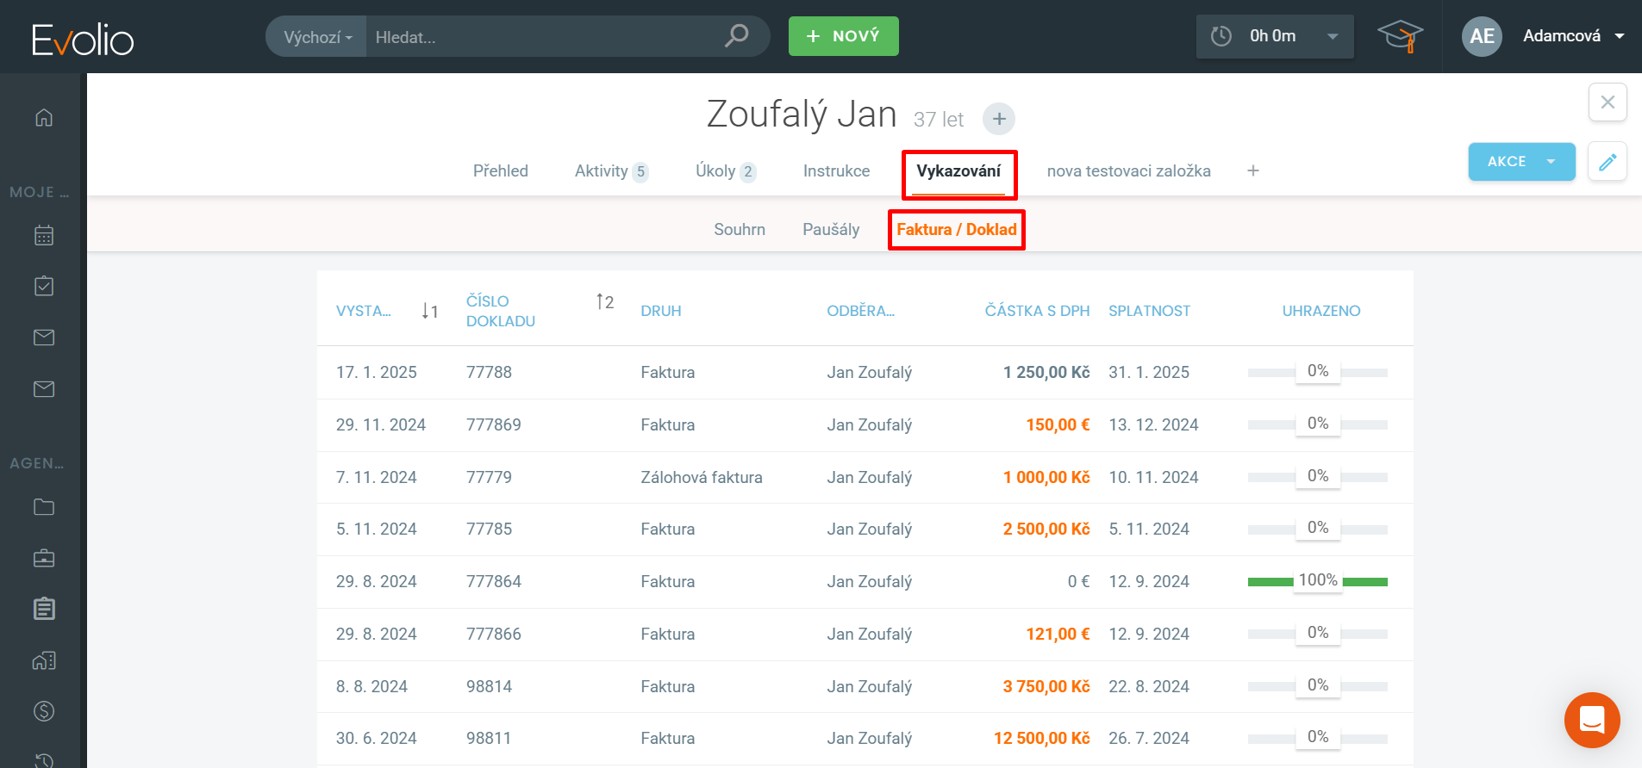Click the 100% paid progress bar
1642x768 pixels.
click(x=1317, y=581)
